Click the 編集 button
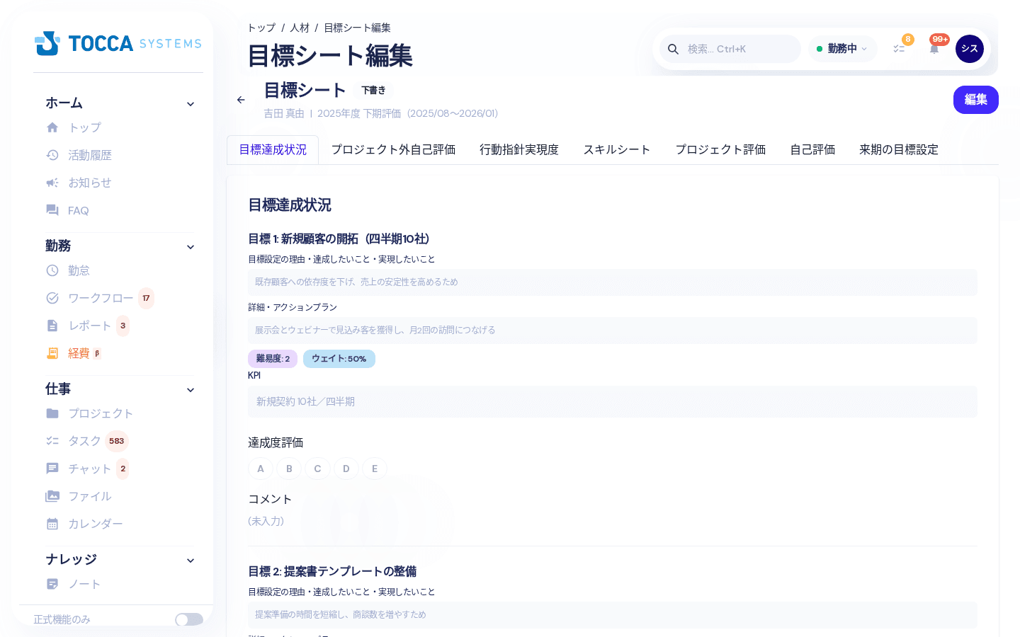1020x637 pixels. (x=976, y=100)
